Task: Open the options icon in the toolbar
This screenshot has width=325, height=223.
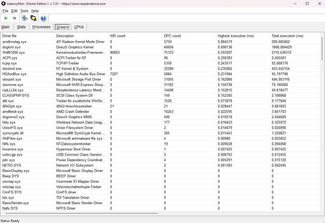Action: pos(25,18)
